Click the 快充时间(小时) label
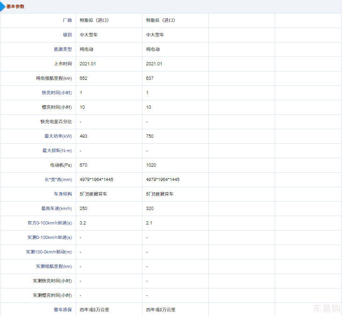 [x=57, y=92]
